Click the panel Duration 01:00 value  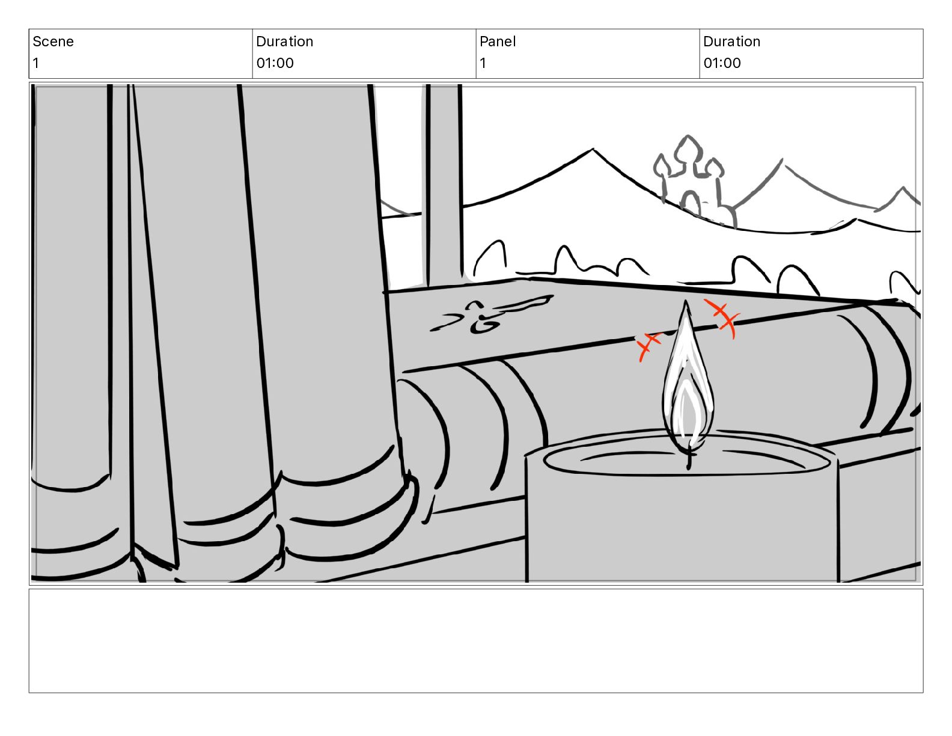pos(722,63)
